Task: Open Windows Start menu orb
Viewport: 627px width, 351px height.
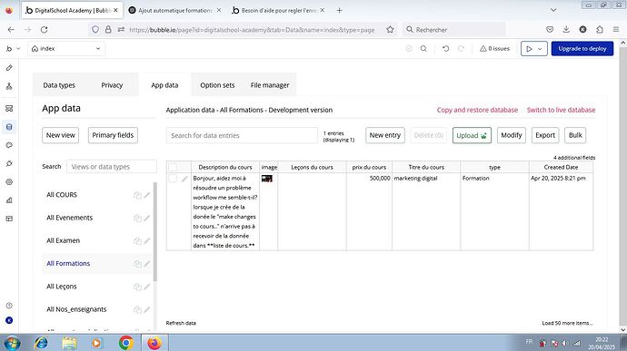Action: click(x=12, y=343)
